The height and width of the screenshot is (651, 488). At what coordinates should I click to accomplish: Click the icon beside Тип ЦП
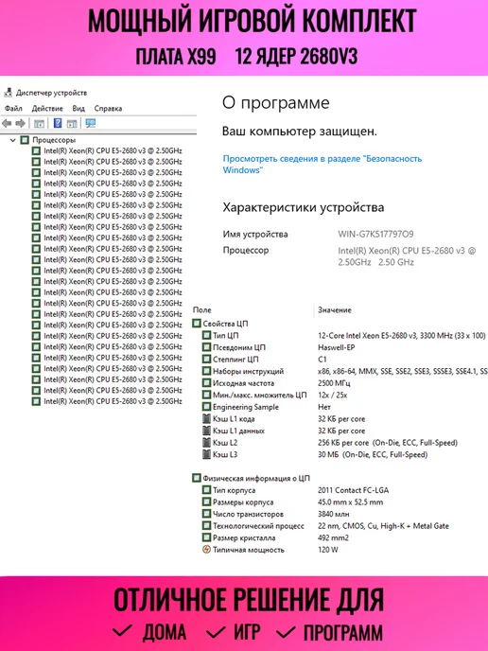[207, 335]
